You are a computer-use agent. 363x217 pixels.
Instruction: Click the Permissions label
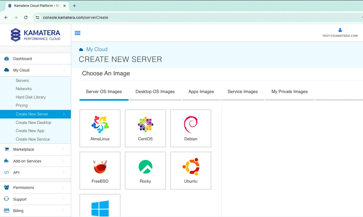[x=24, y=187]
